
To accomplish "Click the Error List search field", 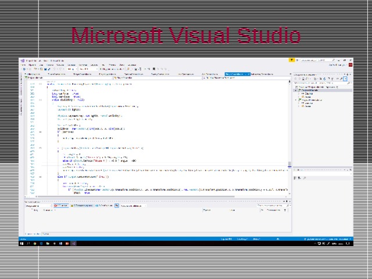I will [x=274, y=205].
